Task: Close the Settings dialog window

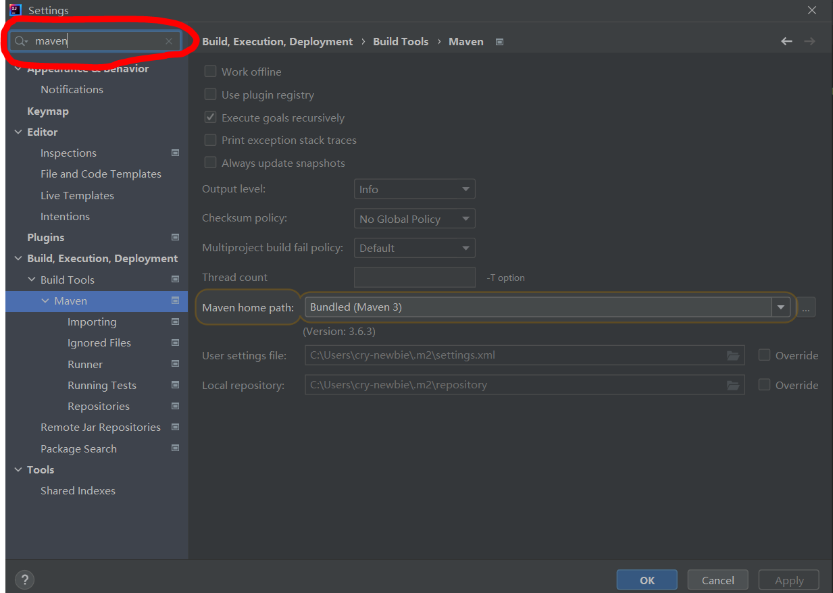Action: [x=812, y=10]
